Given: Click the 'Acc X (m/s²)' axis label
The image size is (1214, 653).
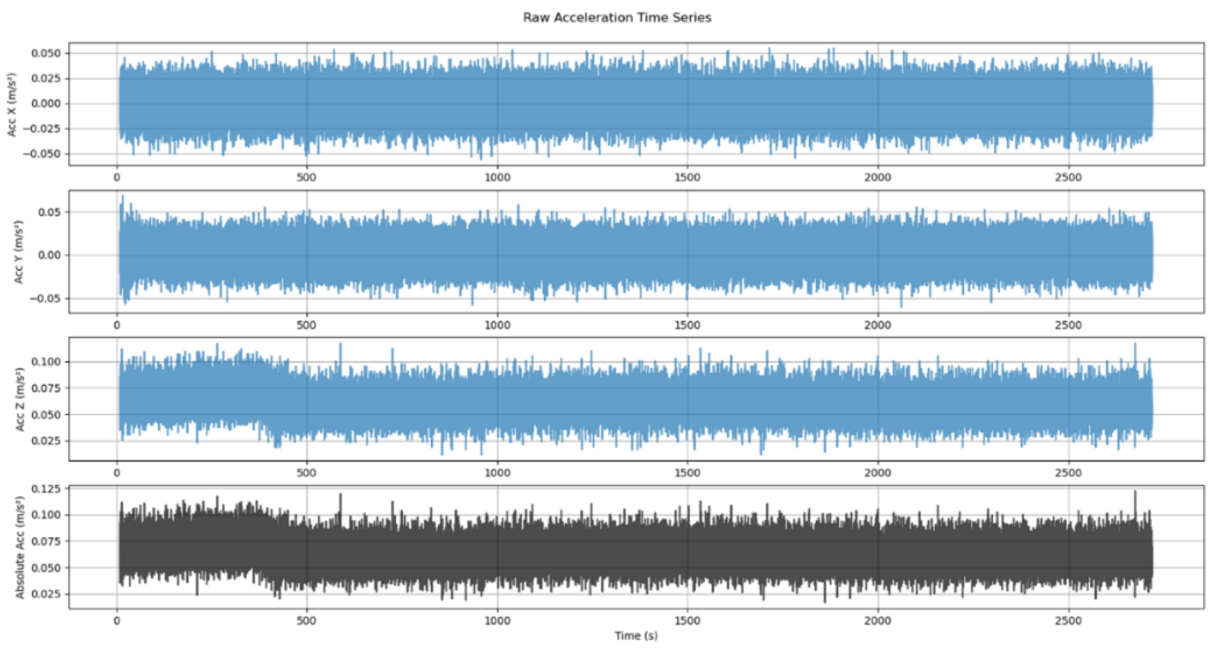Looking at the screenshot, I should (x=12, y=105).
